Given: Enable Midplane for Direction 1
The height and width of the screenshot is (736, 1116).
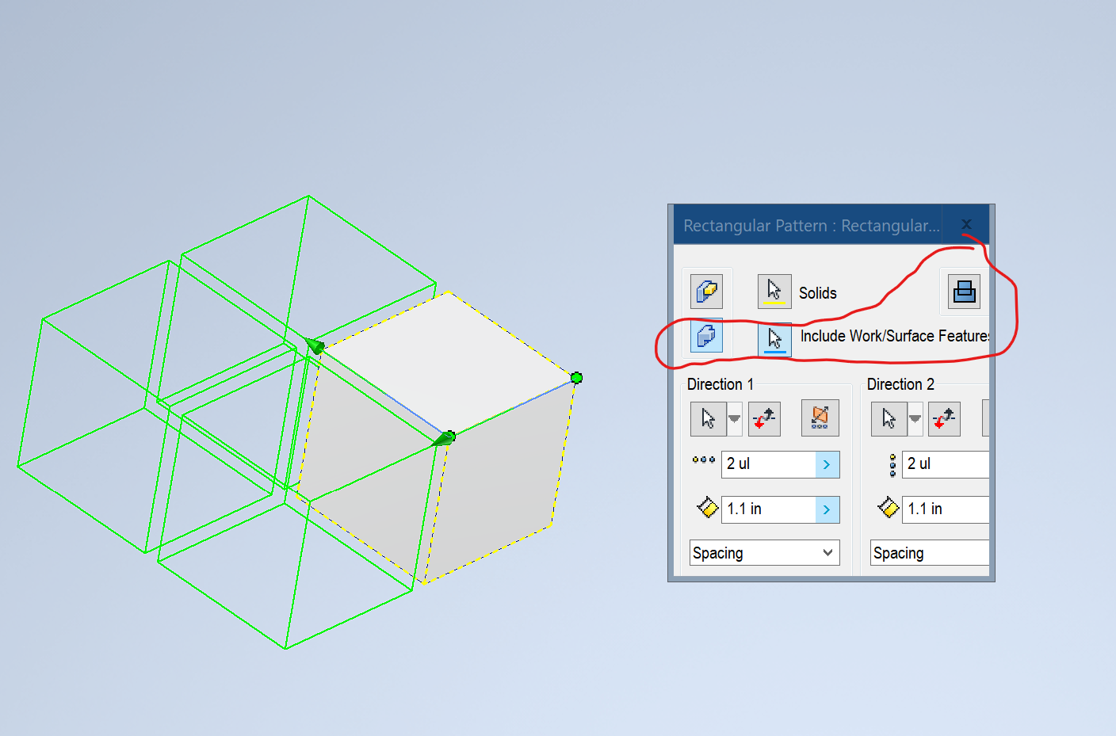Looking at the screenshot, I should pyautogui.click(x=820, y=418).
